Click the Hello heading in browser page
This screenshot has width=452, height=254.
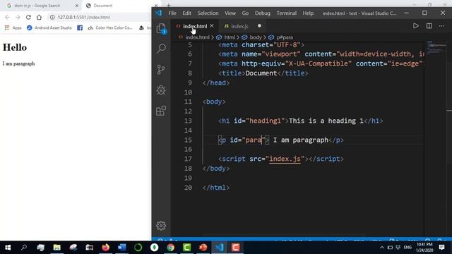(x=15, y=47)
